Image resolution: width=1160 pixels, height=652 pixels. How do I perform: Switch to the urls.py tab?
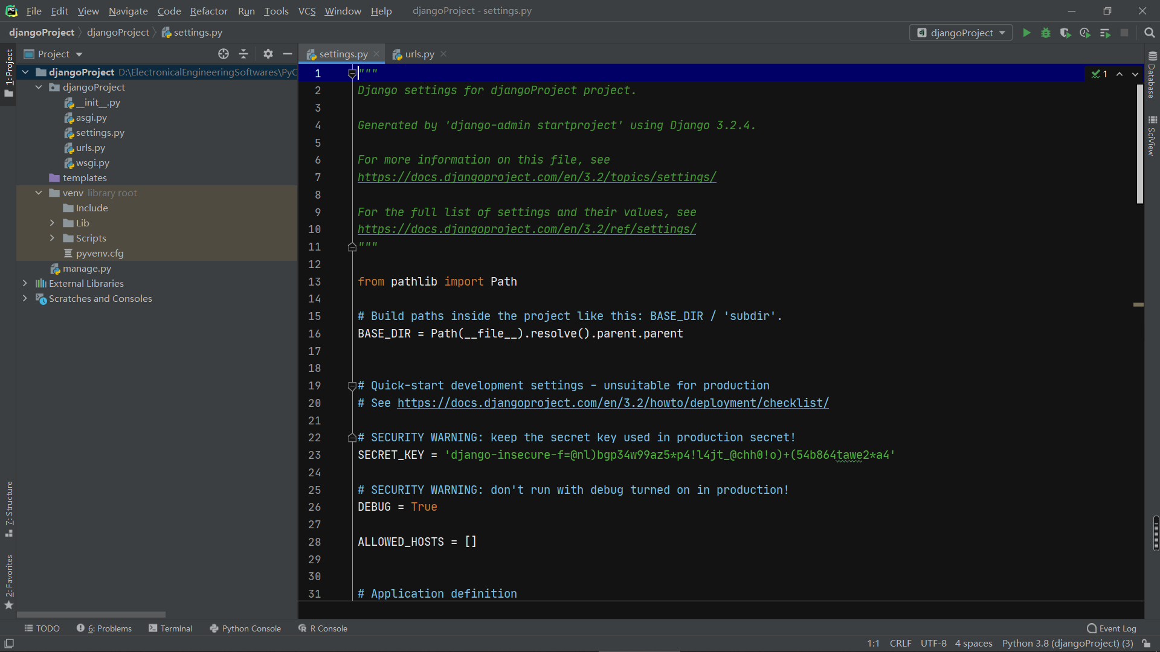point(419,54)
